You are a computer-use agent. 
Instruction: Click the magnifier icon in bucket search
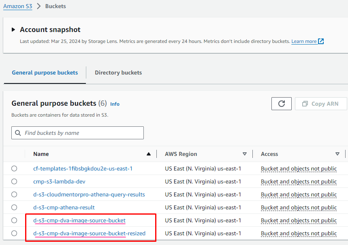(x=18, y=133)
